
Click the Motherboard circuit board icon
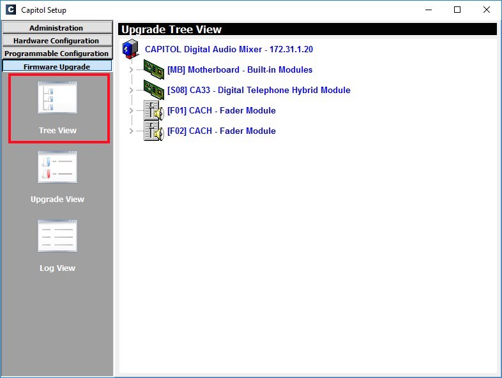tap(154, 69)
